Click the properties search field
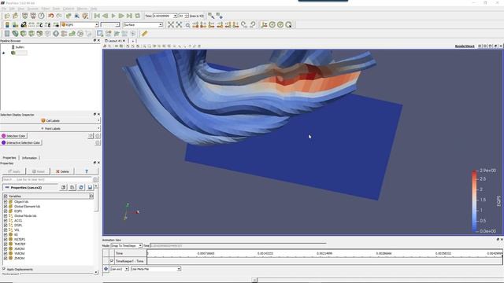This screenshot has height=283, width=504. 47,179
